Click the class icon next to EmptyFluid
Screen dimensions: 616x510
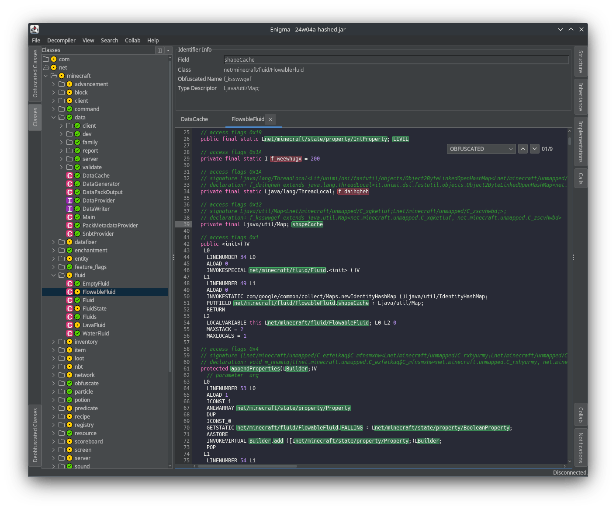70,283
